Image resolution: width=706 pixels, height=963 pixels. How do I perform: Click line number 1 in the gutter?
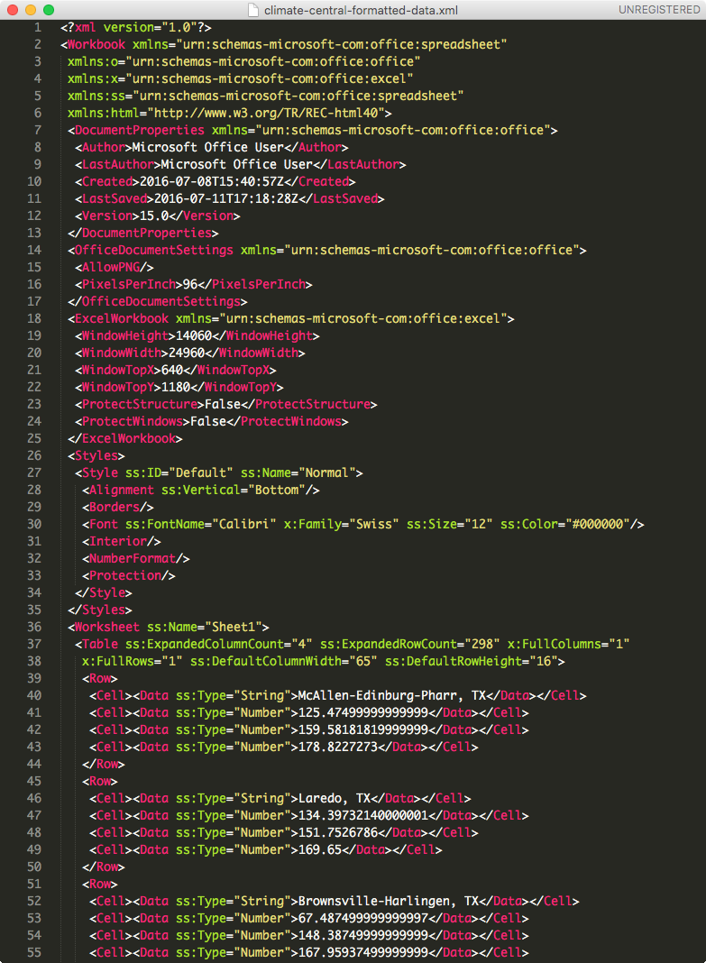[38, 27]
